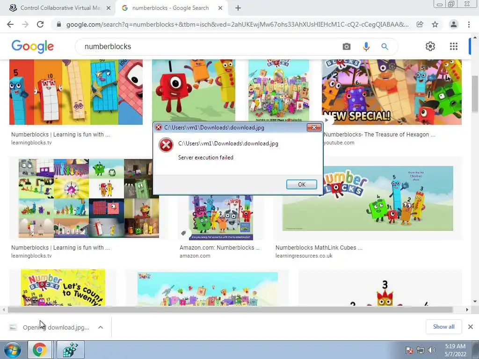479x359 pixels.
Task: Open the rainbow-striped Numberblocks first thumbnail
Action: tap(76, 92)
